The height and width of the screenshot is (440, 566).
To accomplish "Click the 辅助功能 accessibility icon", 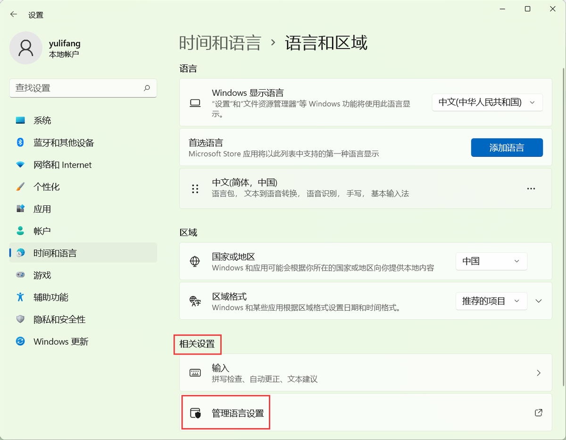I will (x=20, y=297).
